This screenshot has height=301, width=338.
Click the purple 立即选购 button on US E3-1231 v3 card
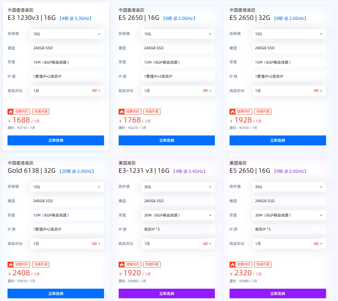[166, 293]
